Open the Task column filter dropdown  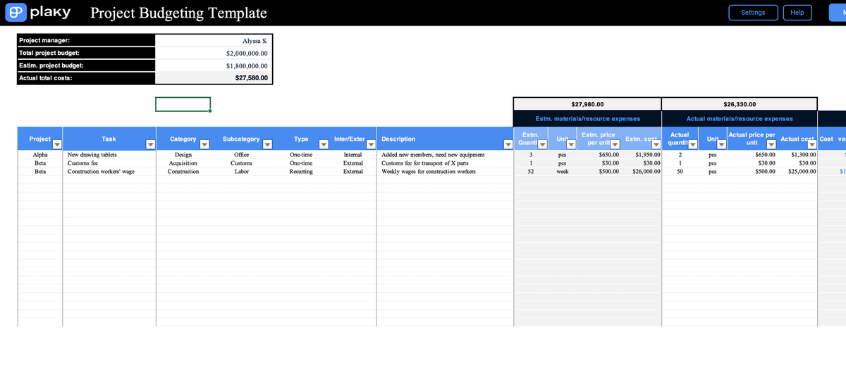pos(149,145)
